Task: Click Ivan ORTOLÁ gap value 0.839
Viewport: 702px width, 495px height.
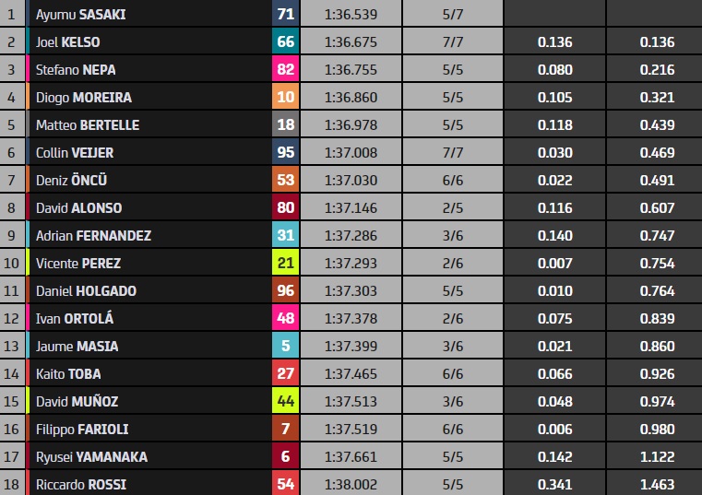Action: [x=657, y=319]
